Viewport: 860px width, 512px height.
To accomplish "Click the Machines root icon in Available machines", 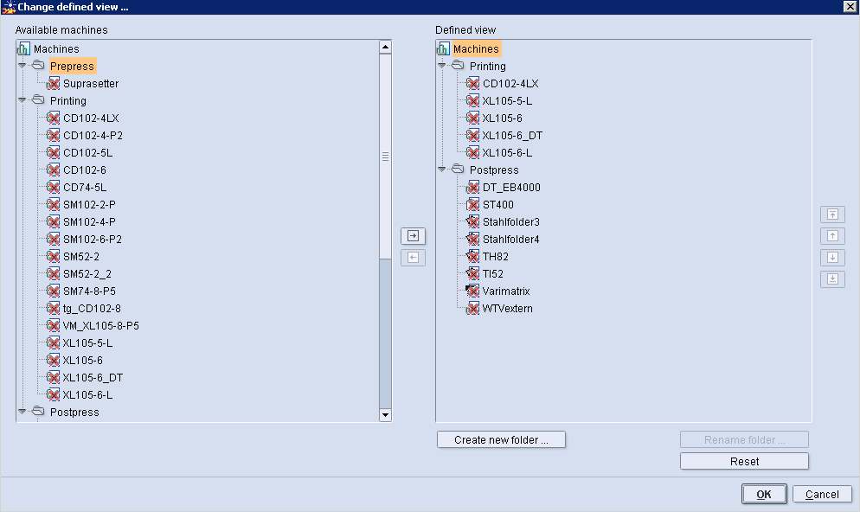I will click(22, 48).
